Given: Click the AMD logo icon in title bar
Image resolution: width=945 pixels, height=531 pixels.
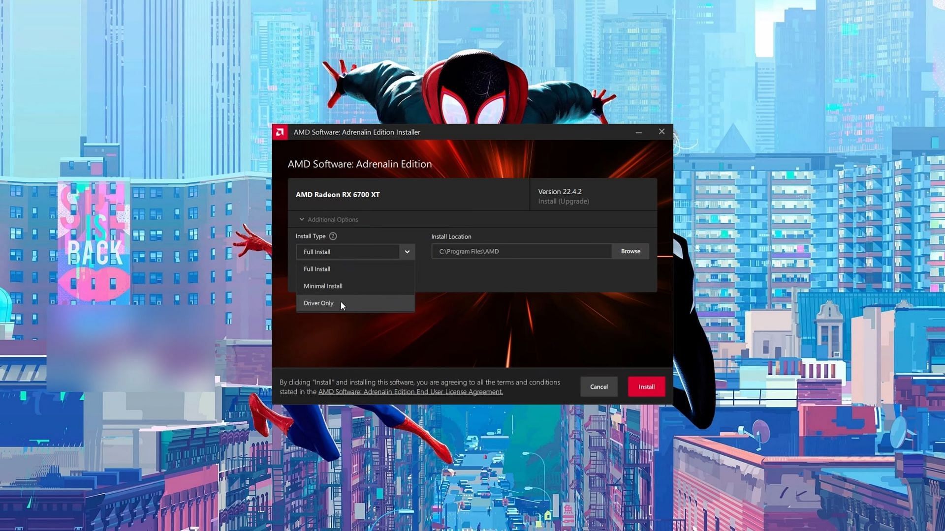Looking at the screenshot, I should click(x=280, y=132).
